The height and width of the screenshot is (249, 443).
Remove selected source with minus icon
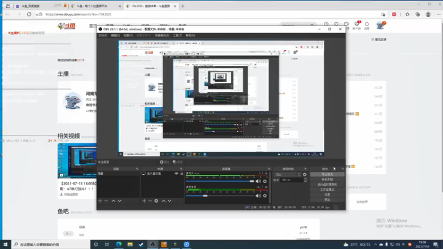coord(150,201)
